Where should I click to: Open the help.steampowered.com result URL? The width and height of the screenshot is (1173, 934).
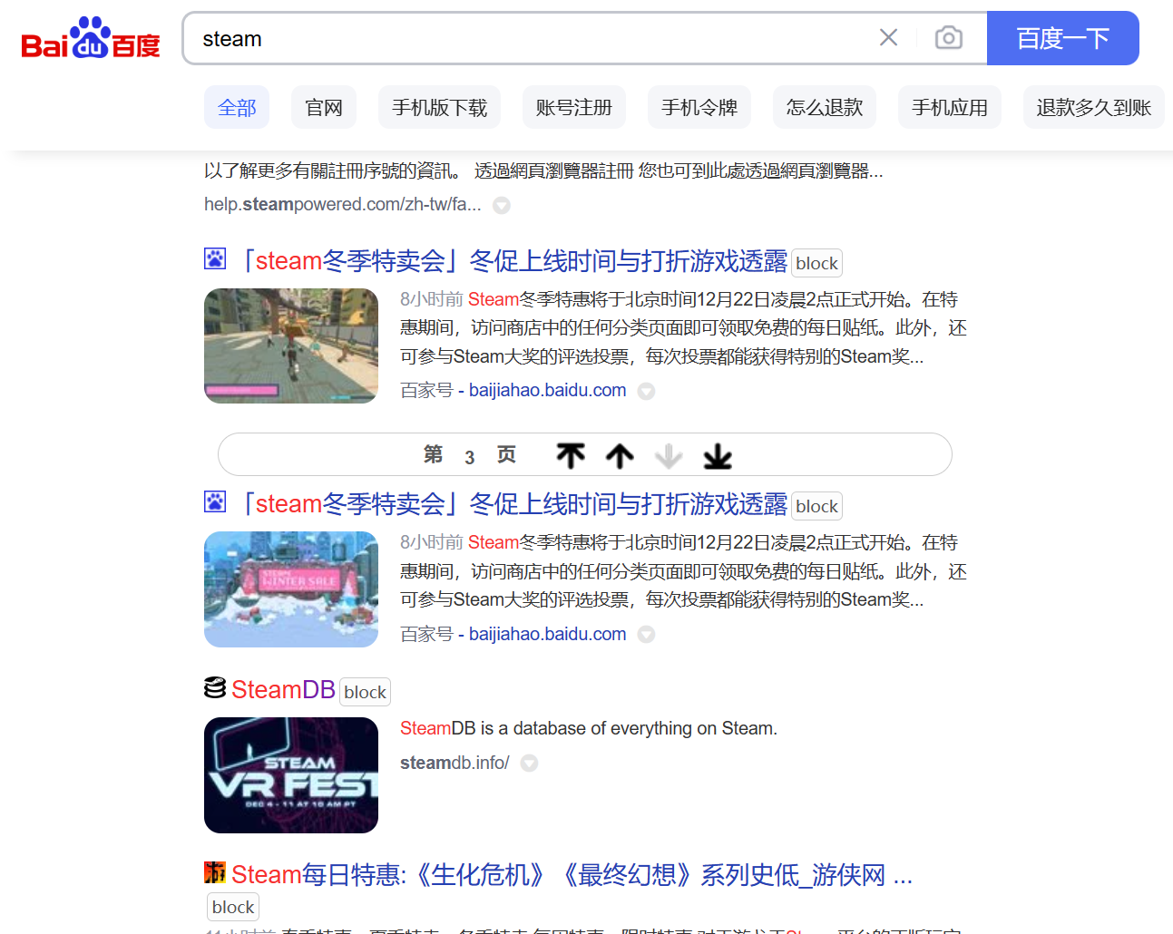[x=343, y=204]
